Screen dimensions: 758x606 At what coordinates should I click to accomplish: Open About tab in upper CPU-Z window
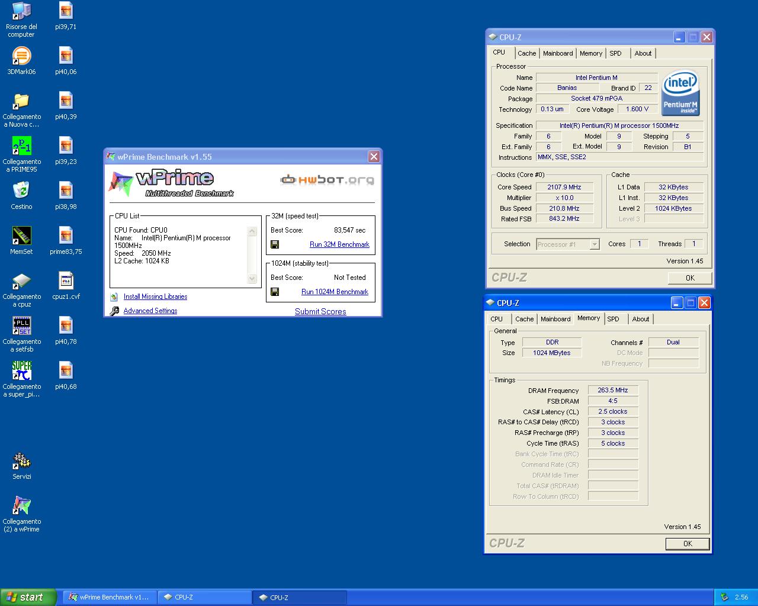click(643, 53)
